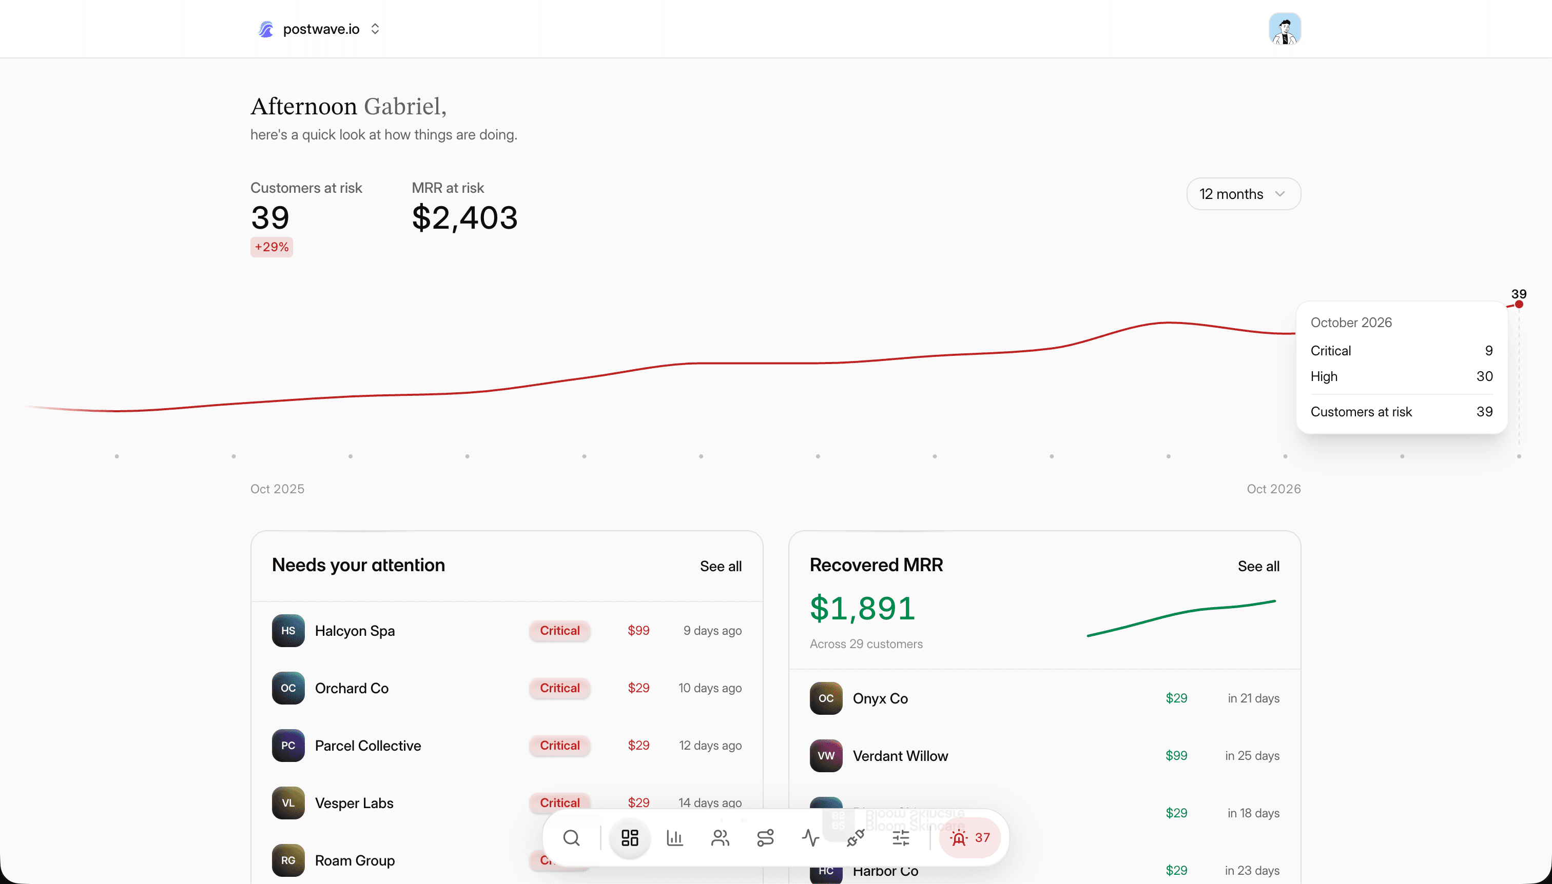Image resolution: width=1552 pixels, height=884 pixels.
Task: Open the settings sliders icon
Action: [901, 838]
